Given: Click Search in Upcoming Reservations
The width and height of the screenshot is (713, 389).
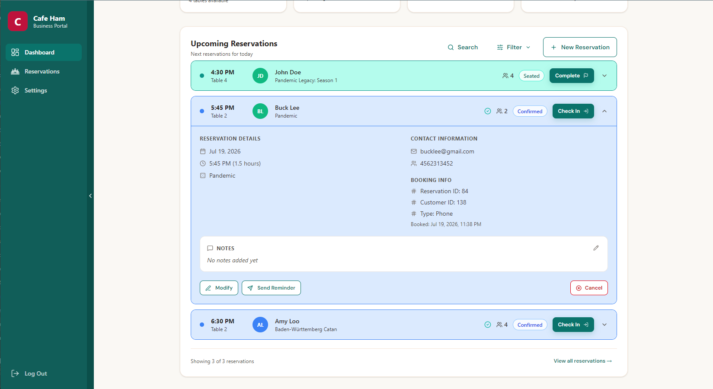Looking at the screenshot, I should [x=463, y=47].
